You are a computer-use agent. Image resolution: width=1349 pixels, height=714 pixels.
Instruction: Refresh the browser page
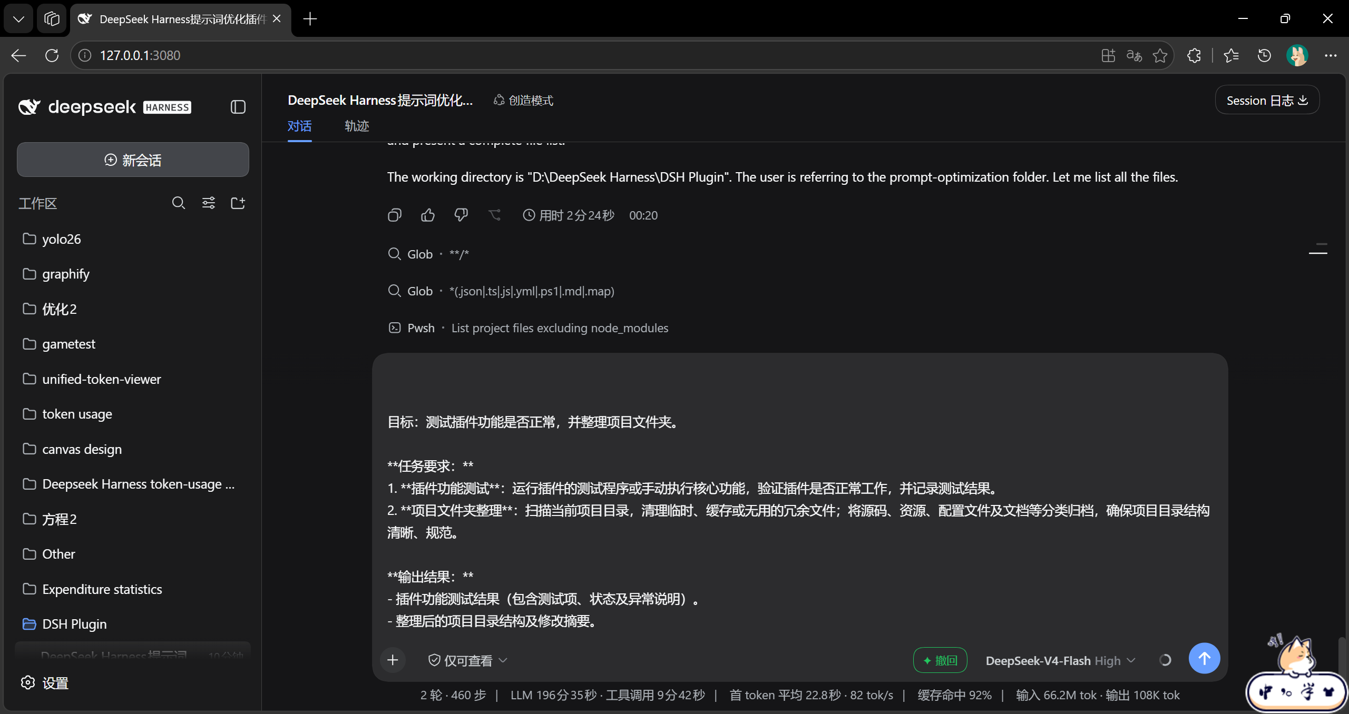[x=52, y=55]
